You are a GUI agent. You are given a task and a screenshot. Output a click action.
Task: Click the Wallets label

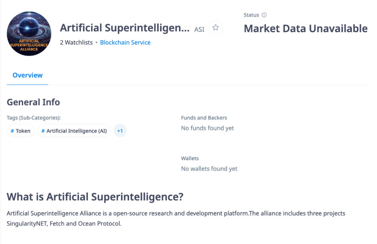pos(190,159)
